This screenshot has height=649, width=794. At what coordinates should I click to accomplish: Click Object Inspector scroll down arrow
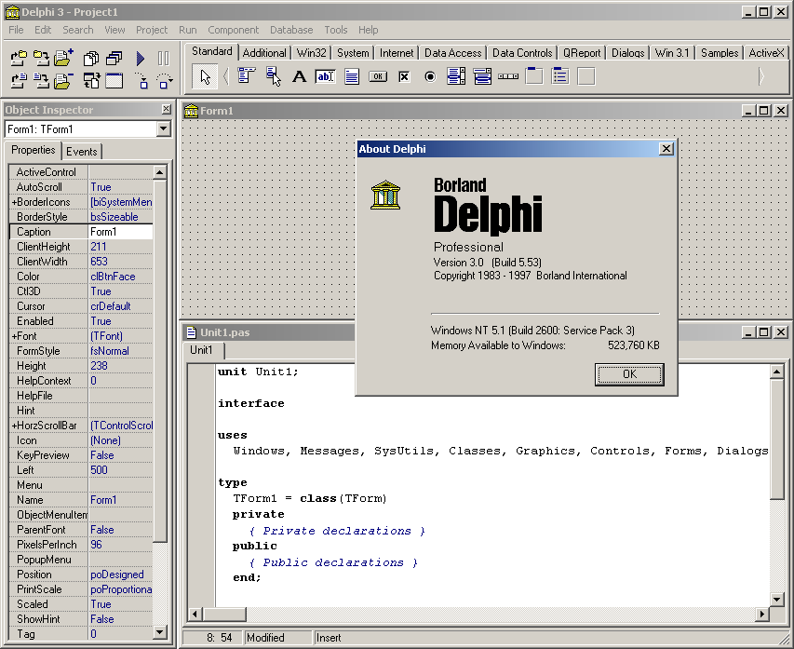coord(159,632)
